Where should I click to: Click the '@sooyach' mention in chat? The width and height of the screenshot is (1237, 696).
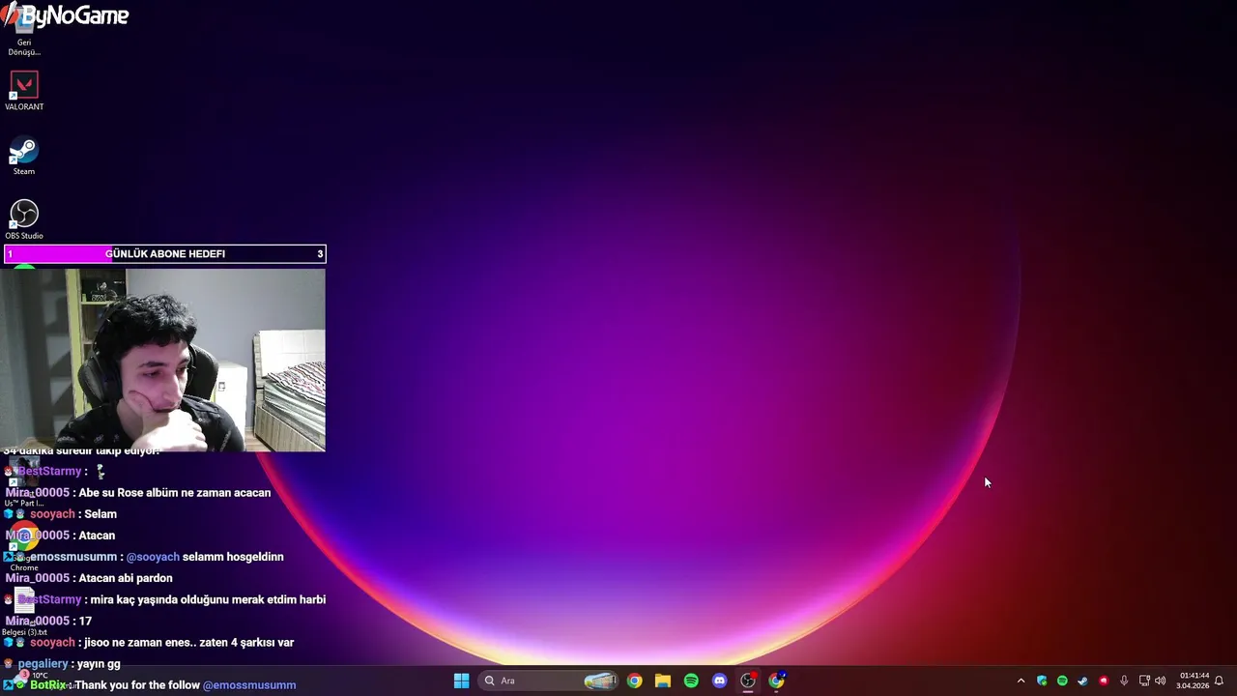[153, 557]
